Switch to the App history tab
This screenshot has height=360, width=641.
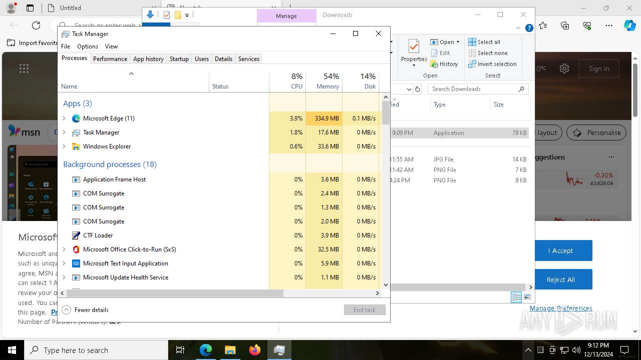click(x=148, y=59)
